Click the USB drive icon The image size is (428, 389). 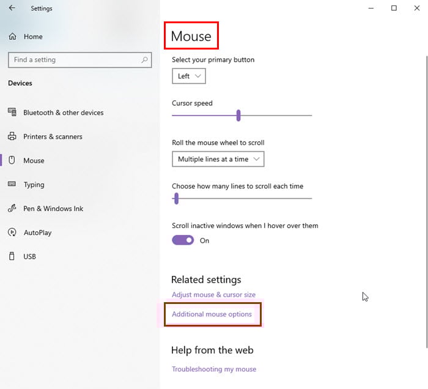[12, 256]
